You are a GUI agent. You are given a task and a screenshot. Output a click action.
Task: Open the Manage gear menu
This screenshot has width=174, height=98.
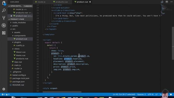tap(4, 89)
